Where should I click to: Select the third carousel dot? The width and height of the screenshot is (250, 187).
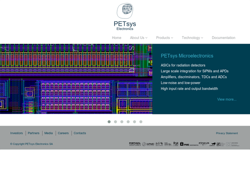coord(122,122)
